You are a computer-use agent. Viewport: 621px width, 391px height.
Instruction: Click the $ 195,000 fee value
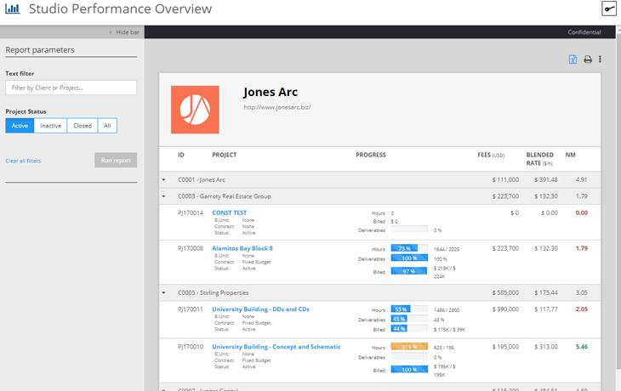click(x=505, y=346)
